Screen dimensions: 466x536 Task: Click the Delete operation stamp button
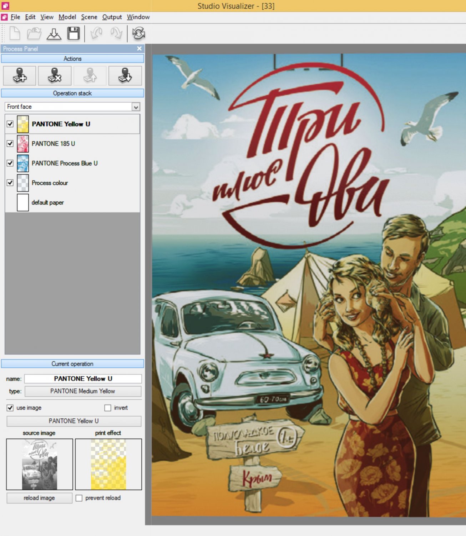pyautogui.click(x=55, y=75)
